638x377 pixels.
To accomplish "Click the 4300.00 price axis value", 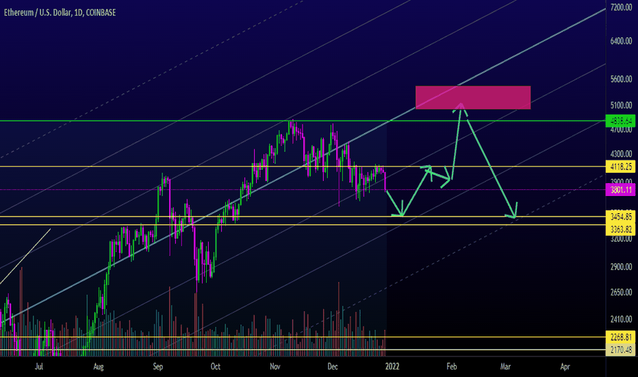I will (x=621, y=154).
